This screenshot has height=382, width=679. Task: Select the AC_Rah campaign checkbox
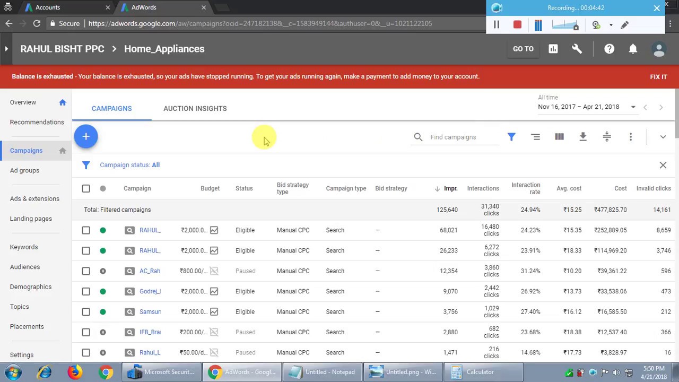(x=86, y=271)
